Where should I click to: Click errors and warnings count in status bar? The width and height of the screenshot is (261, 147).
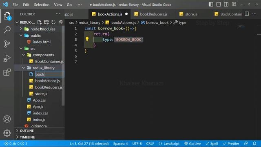point(16,143)
